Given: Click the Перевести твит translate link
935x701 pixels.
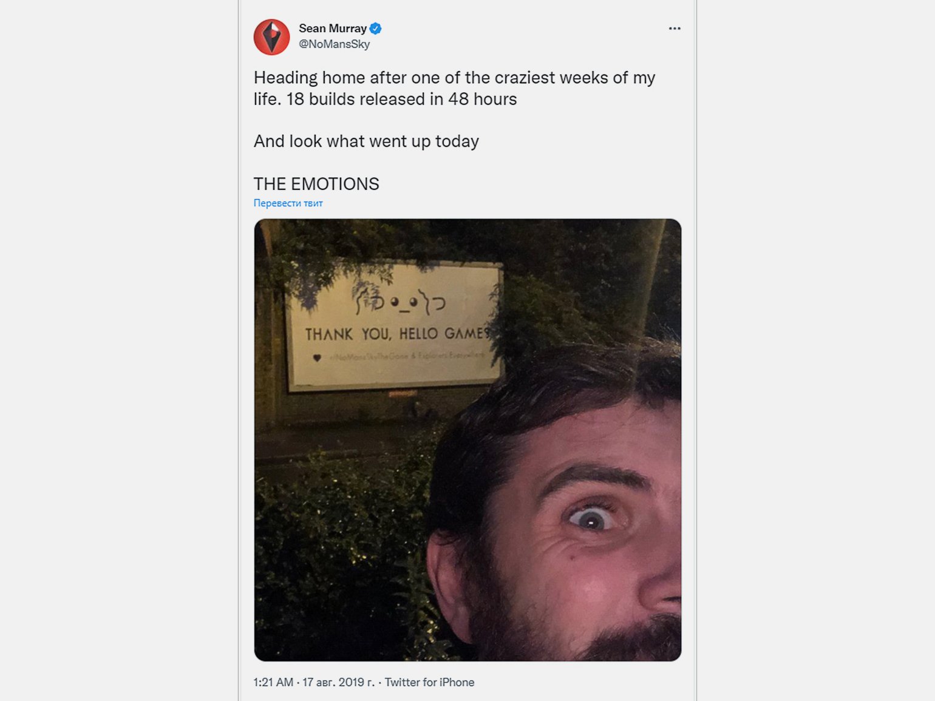Looking at the screenshot, I should pyautogui.click(x=288, y=203).
